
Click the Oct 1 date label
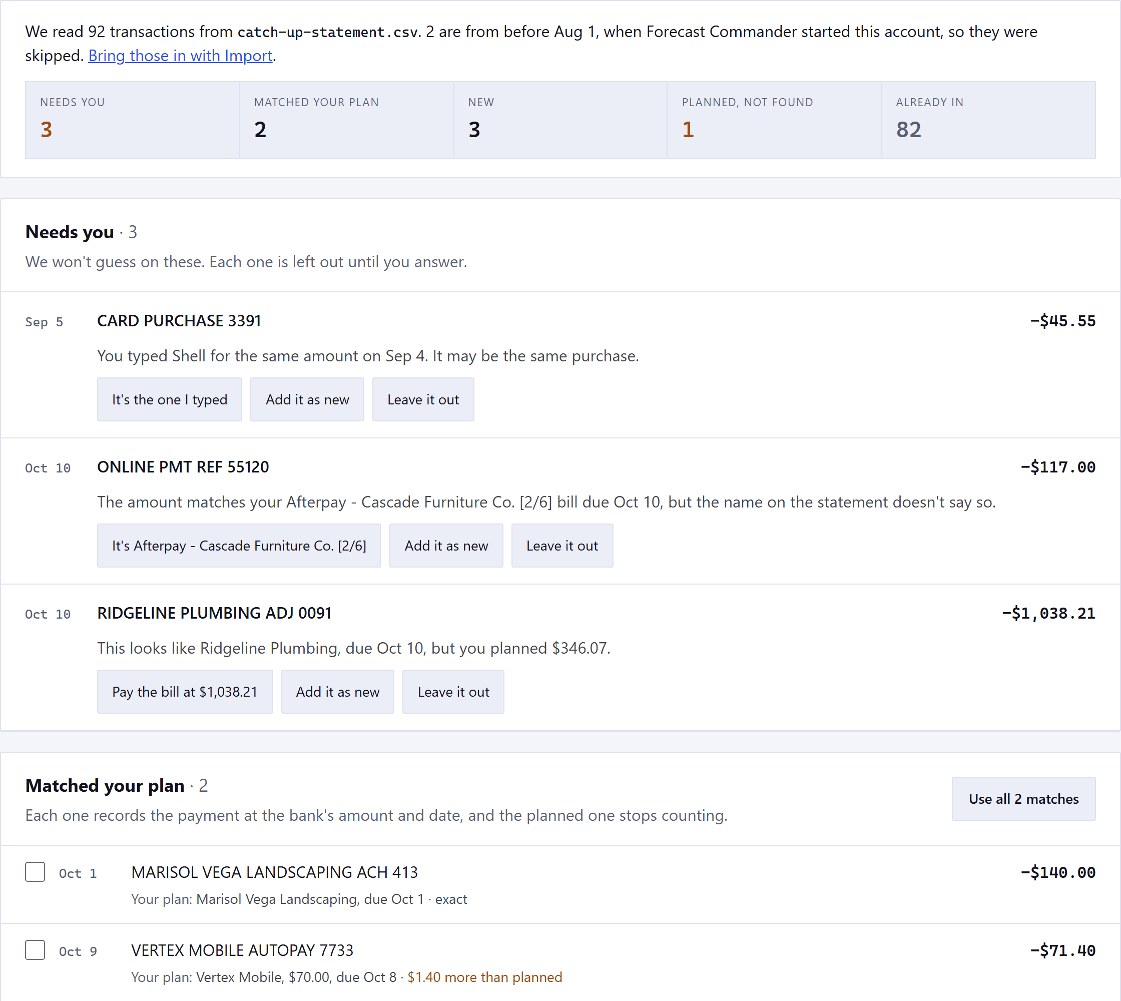78,873
